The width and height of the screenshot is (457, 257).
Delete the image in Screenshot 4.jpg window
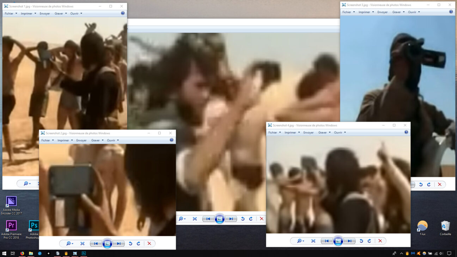coord(380,241)
